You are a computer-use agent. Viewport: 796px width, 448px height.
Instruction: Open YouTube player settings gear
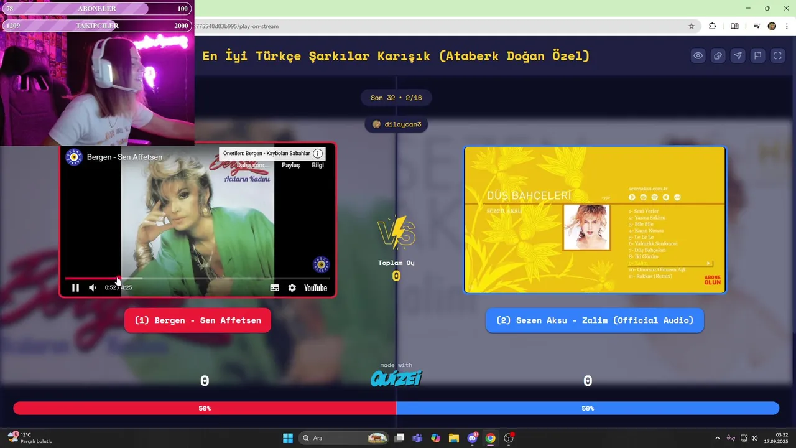tap(292, 287)
